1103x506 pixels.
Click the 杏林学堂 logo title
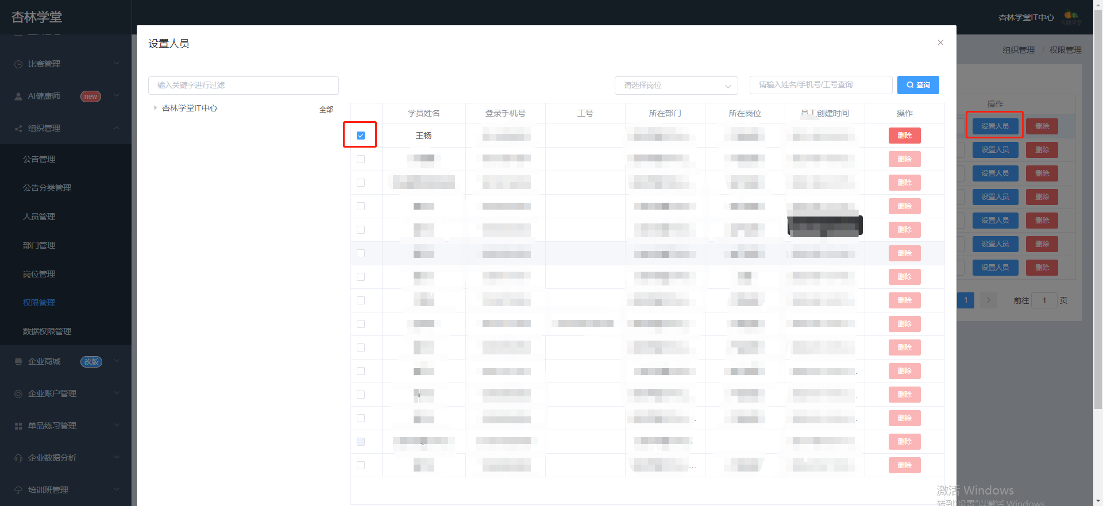tap(37, 17)
